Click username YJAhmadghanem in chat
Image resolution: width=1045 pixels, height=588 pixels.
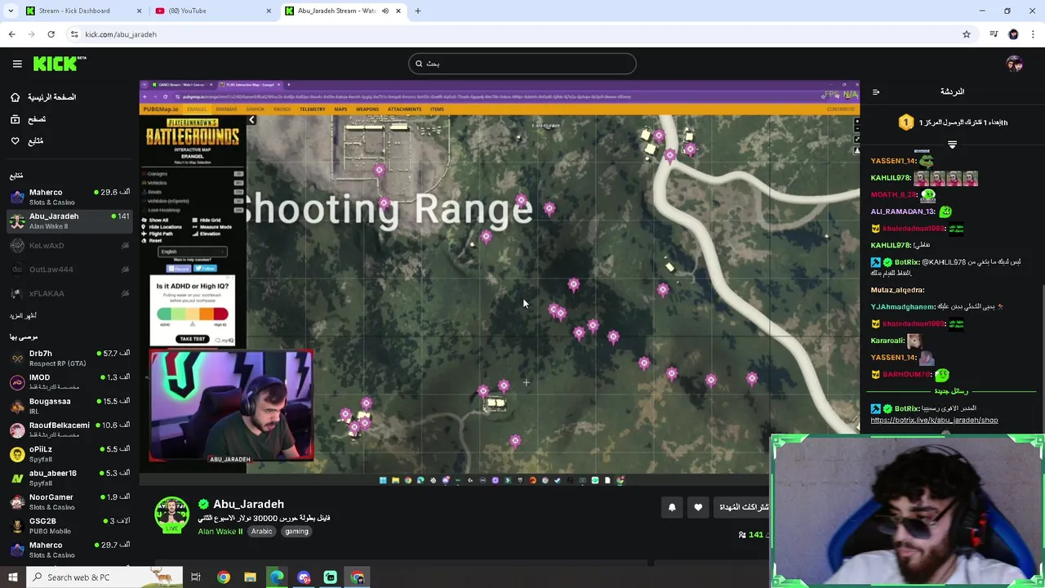902,307
